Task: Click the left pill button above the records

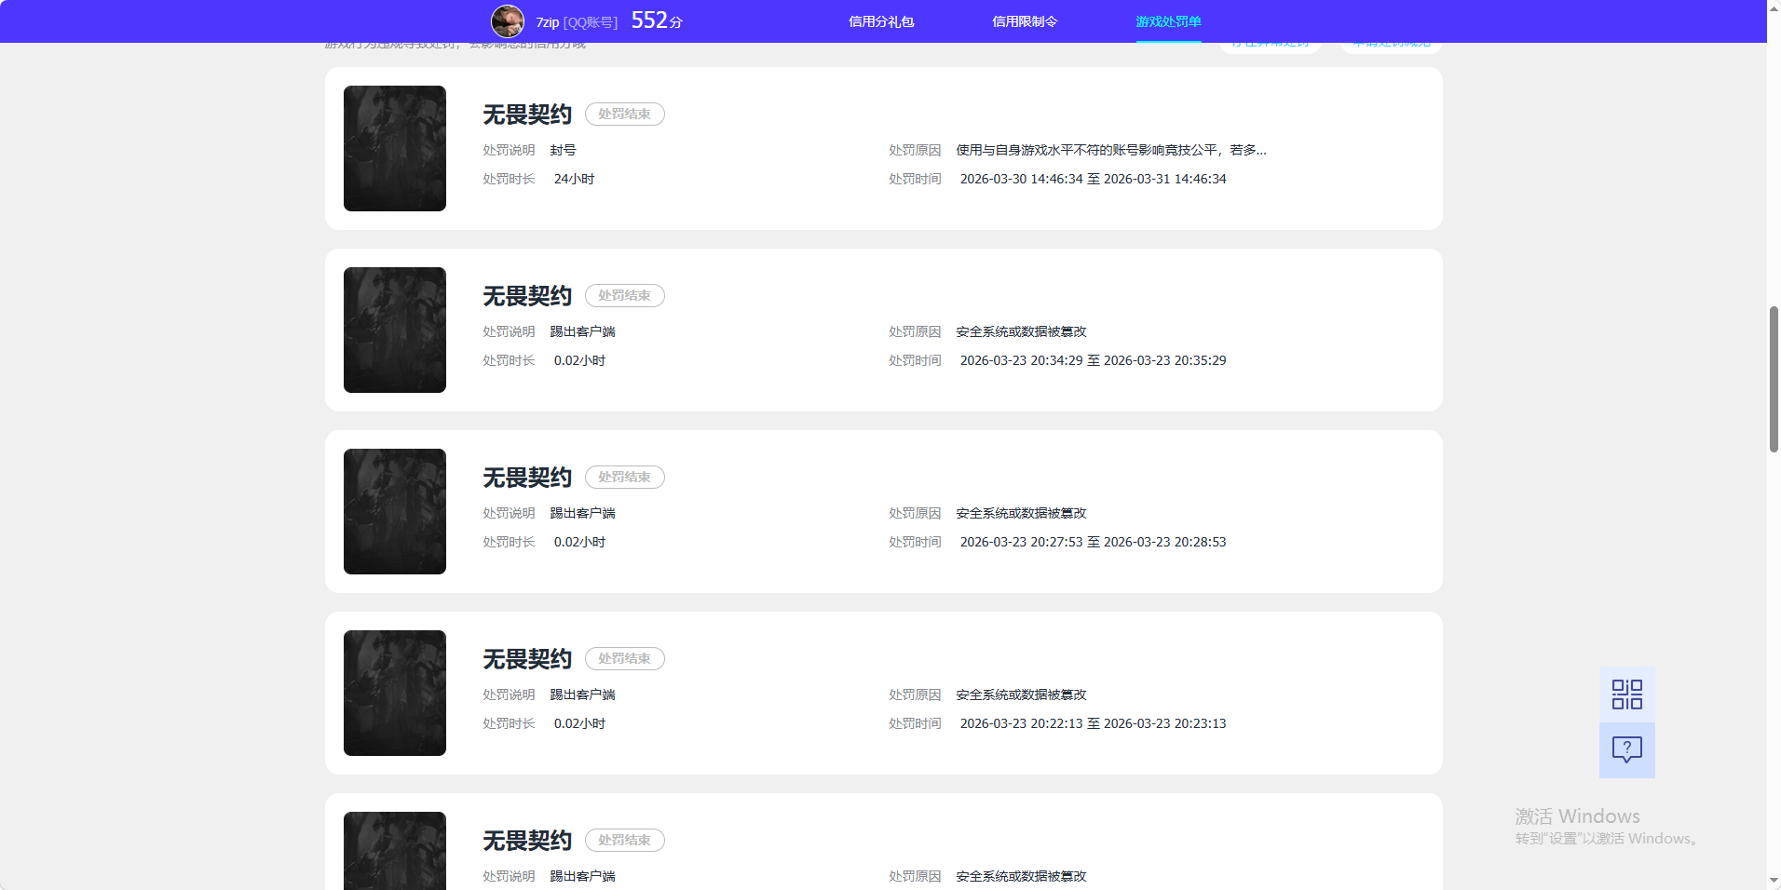Action: [1270, 41]
